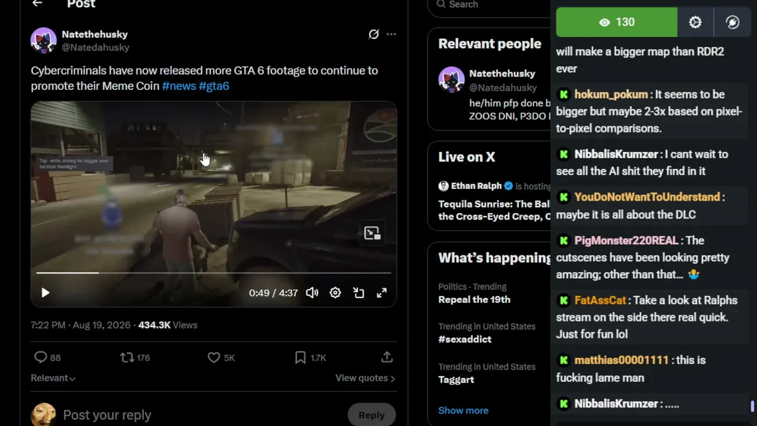The height and width of the screenshot is (426, 757).
Task: Click YouDoNotWantToUnderstand username in chat
Action: [647, 197]
